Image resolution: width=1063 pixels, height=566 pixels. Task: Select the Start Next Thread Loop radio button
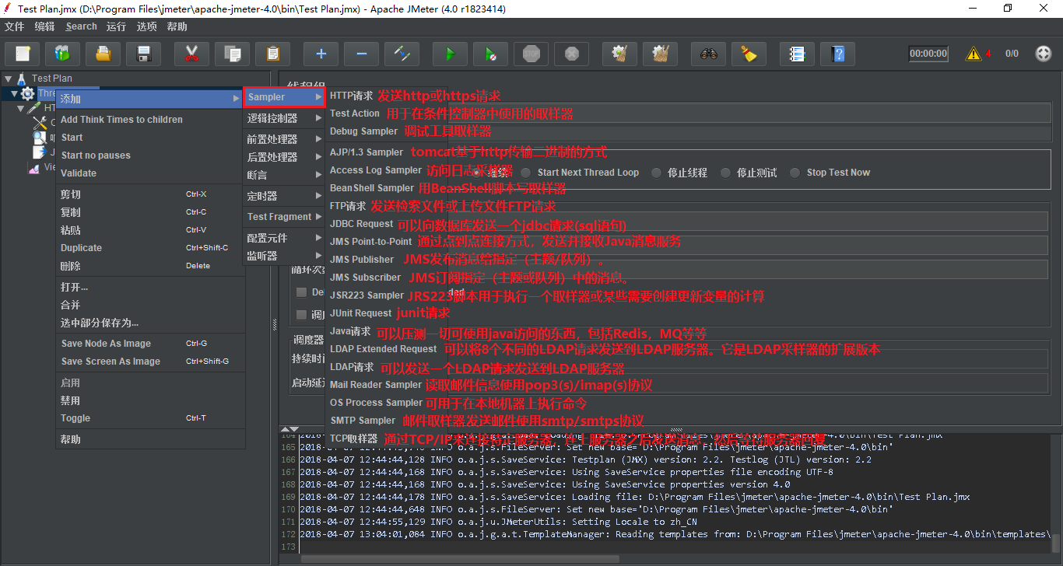526,173
